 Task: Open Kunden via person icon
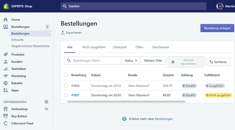click(6, 62)
